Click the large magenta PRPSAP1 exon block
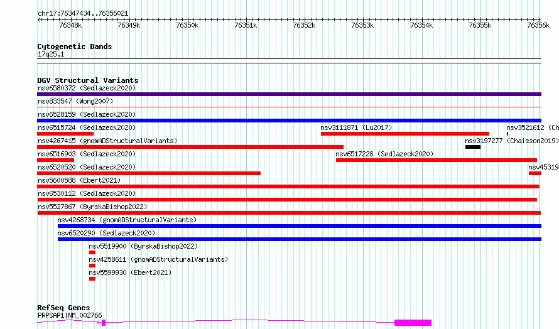This screenshot has height=329, width=559. pos(413,323)
